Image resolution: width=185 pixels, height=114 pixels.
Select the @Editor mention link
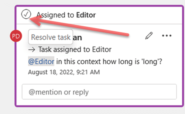click(x=41, y=61)
